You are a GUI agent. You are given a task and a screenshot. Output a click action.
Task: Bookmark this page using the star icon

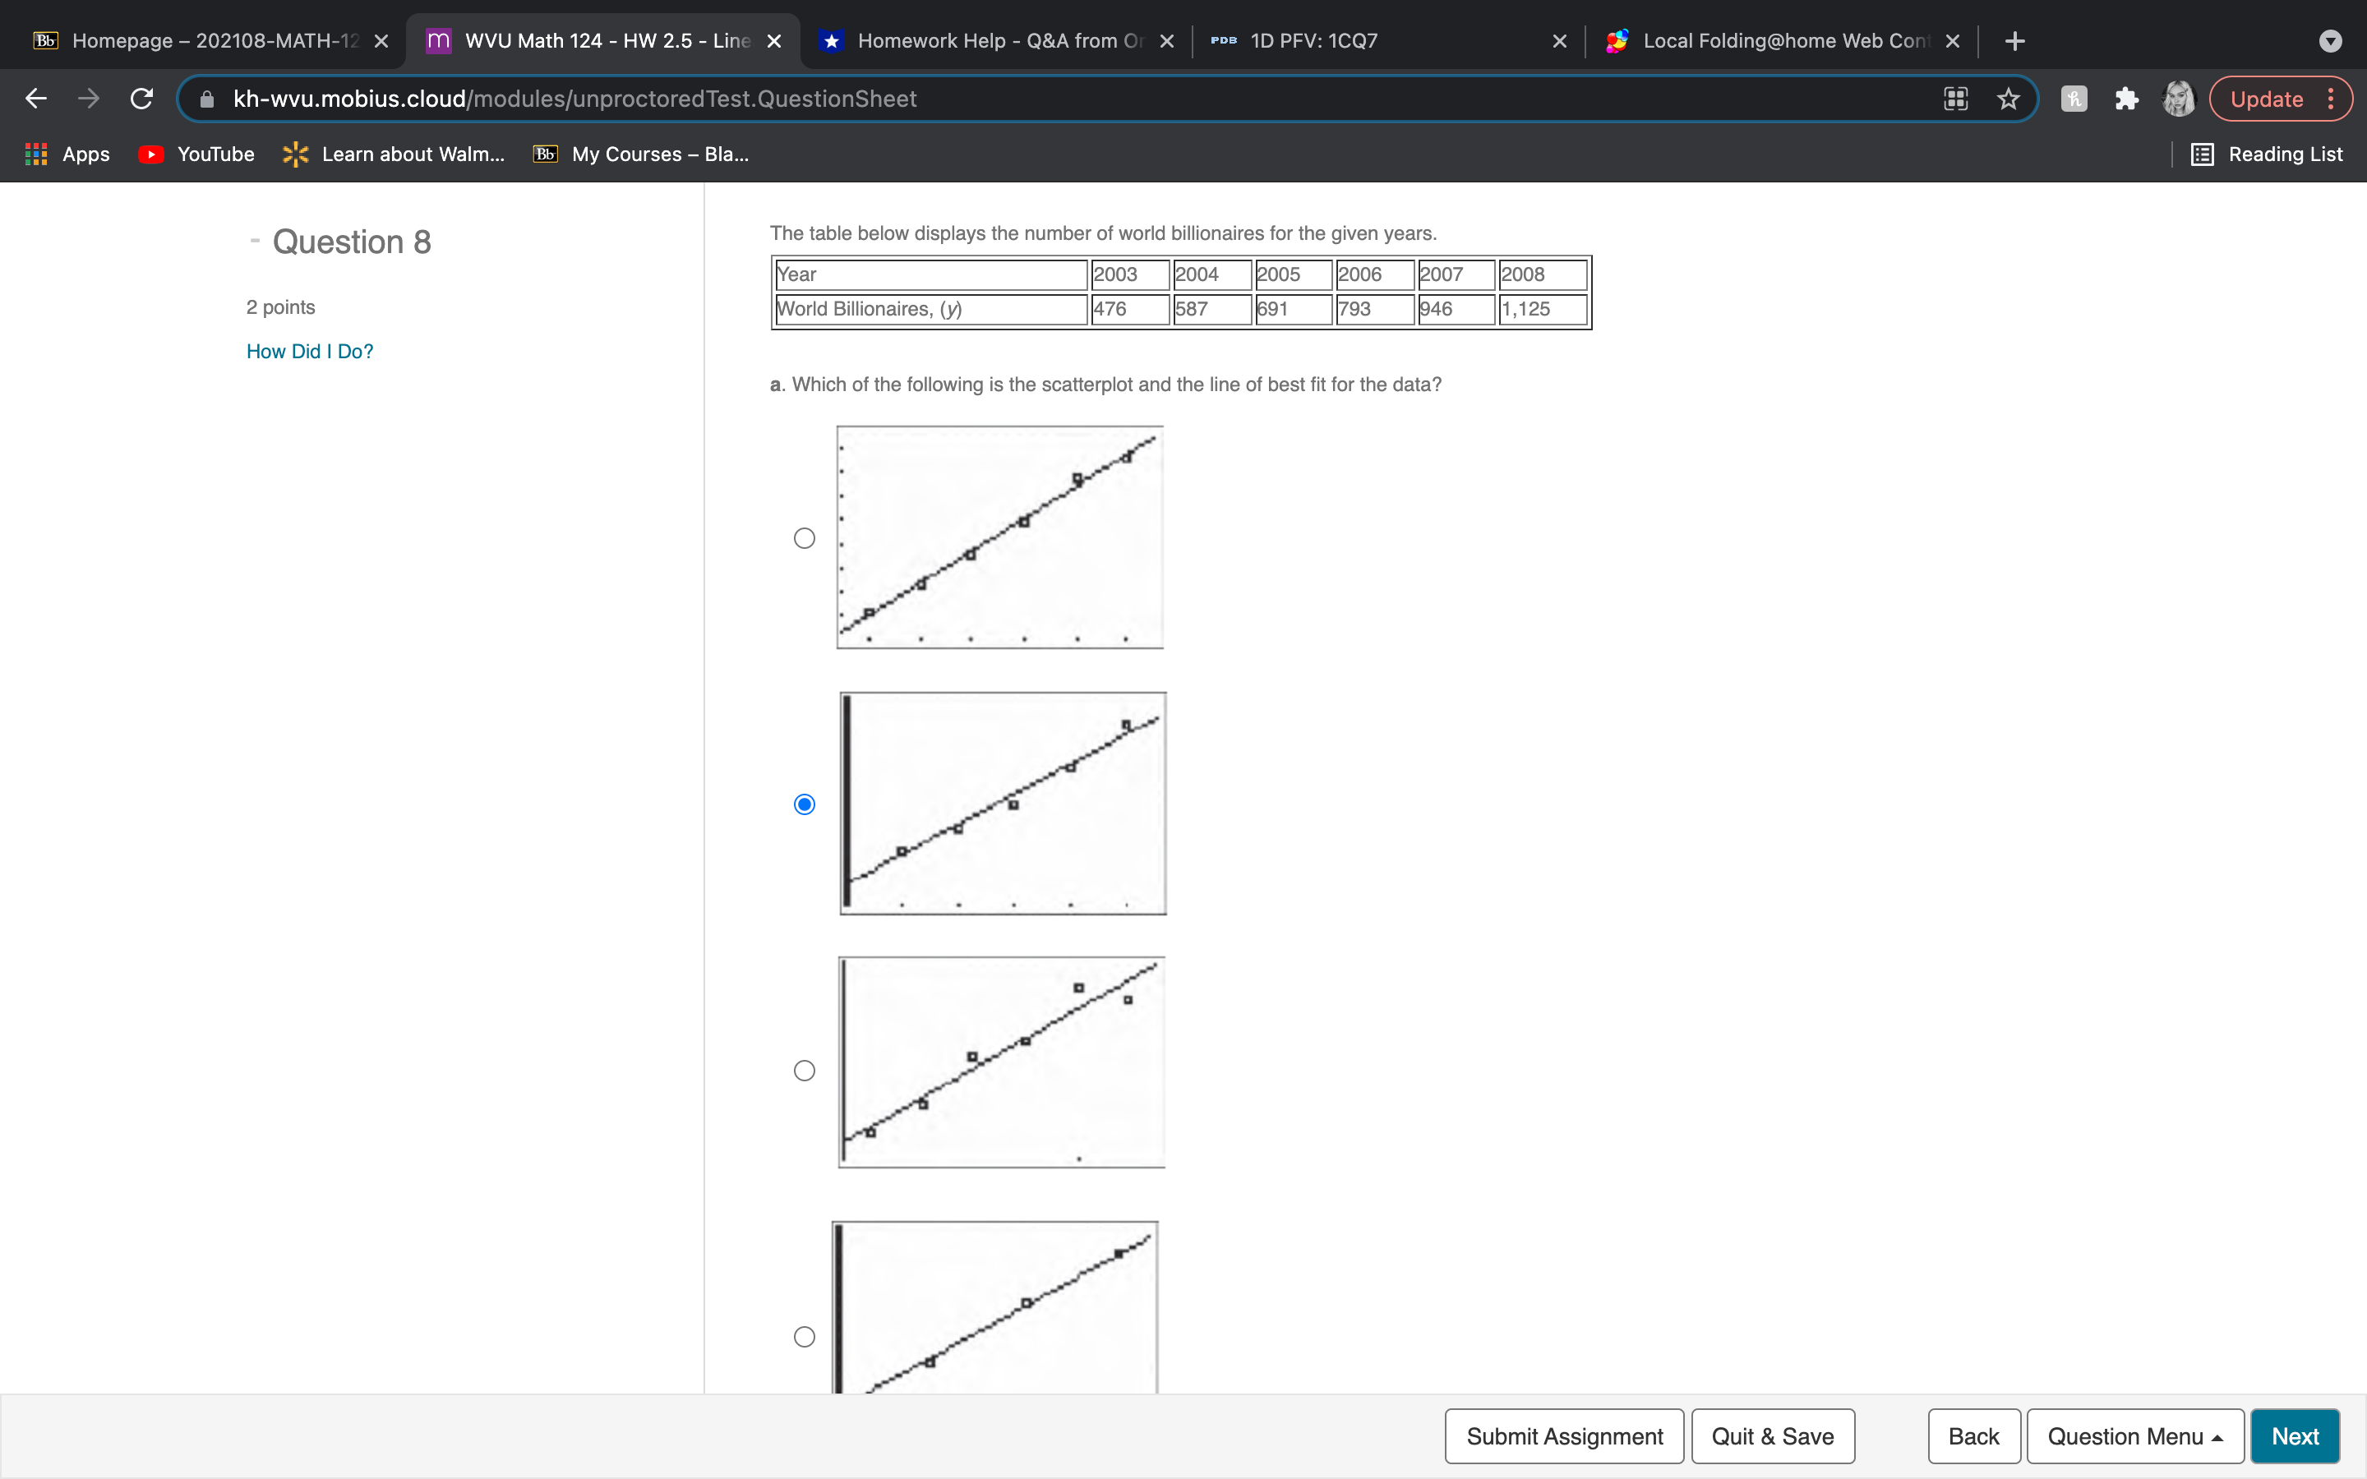(x=2008, y=98)
